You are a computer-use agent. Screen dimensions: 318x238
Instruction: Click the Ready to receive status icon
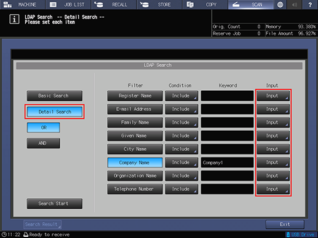[26, 234]
